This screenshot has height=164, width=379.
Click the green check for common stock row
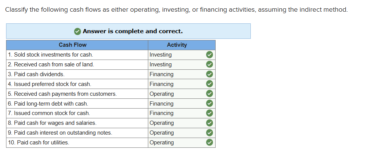(x=210, y=113)
